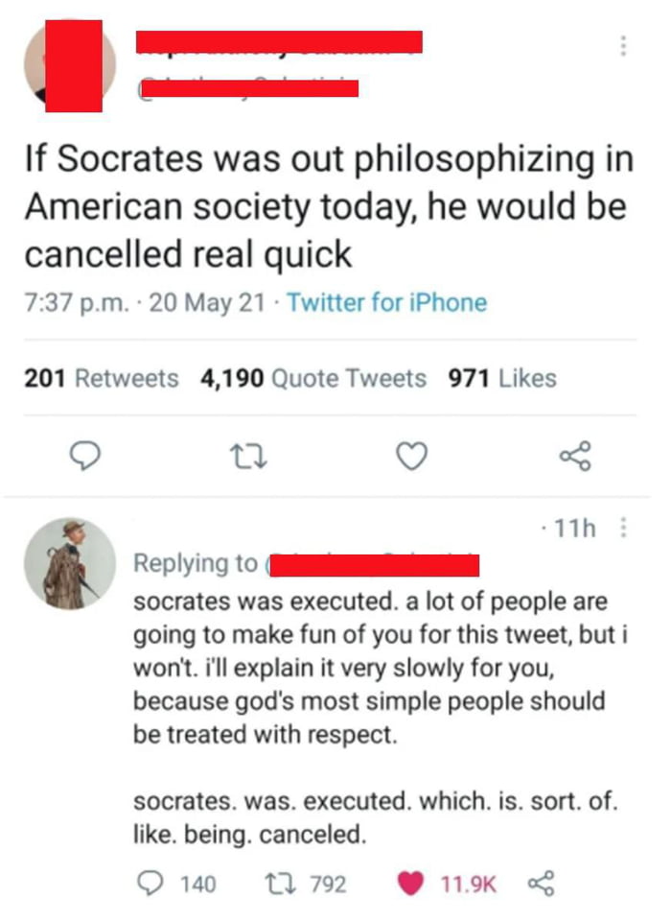Open the 4,190 Quote Tweets list
Screen dimensions: 671x921
[312, 378]
